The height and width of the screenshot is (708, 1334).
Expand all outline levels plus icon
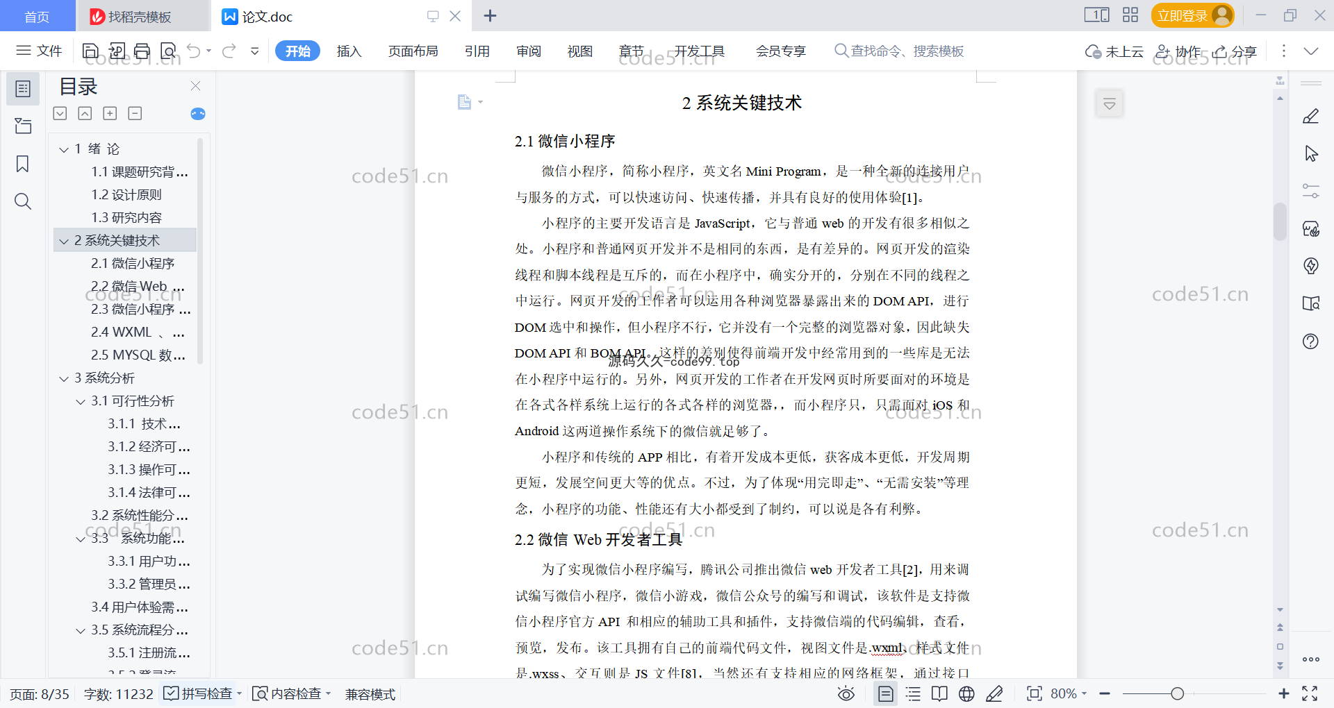coord(110,113)
